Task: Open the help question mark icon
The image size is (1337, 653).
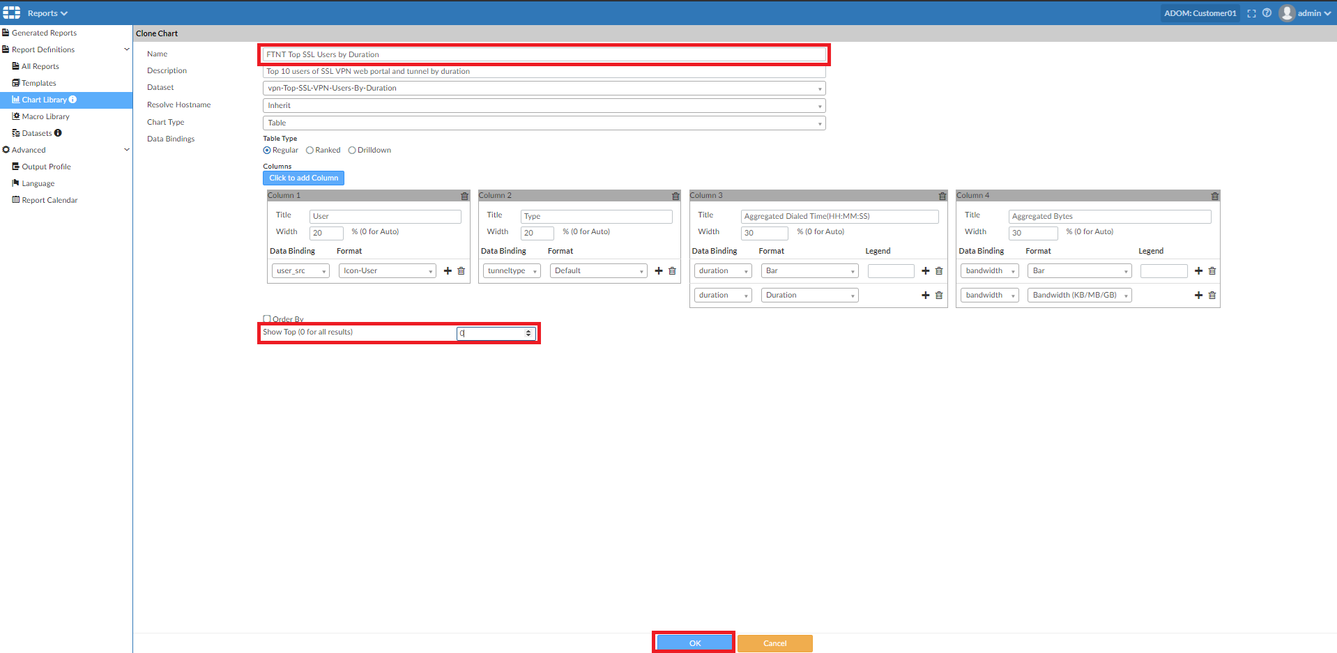Action: pos(1267,13)
